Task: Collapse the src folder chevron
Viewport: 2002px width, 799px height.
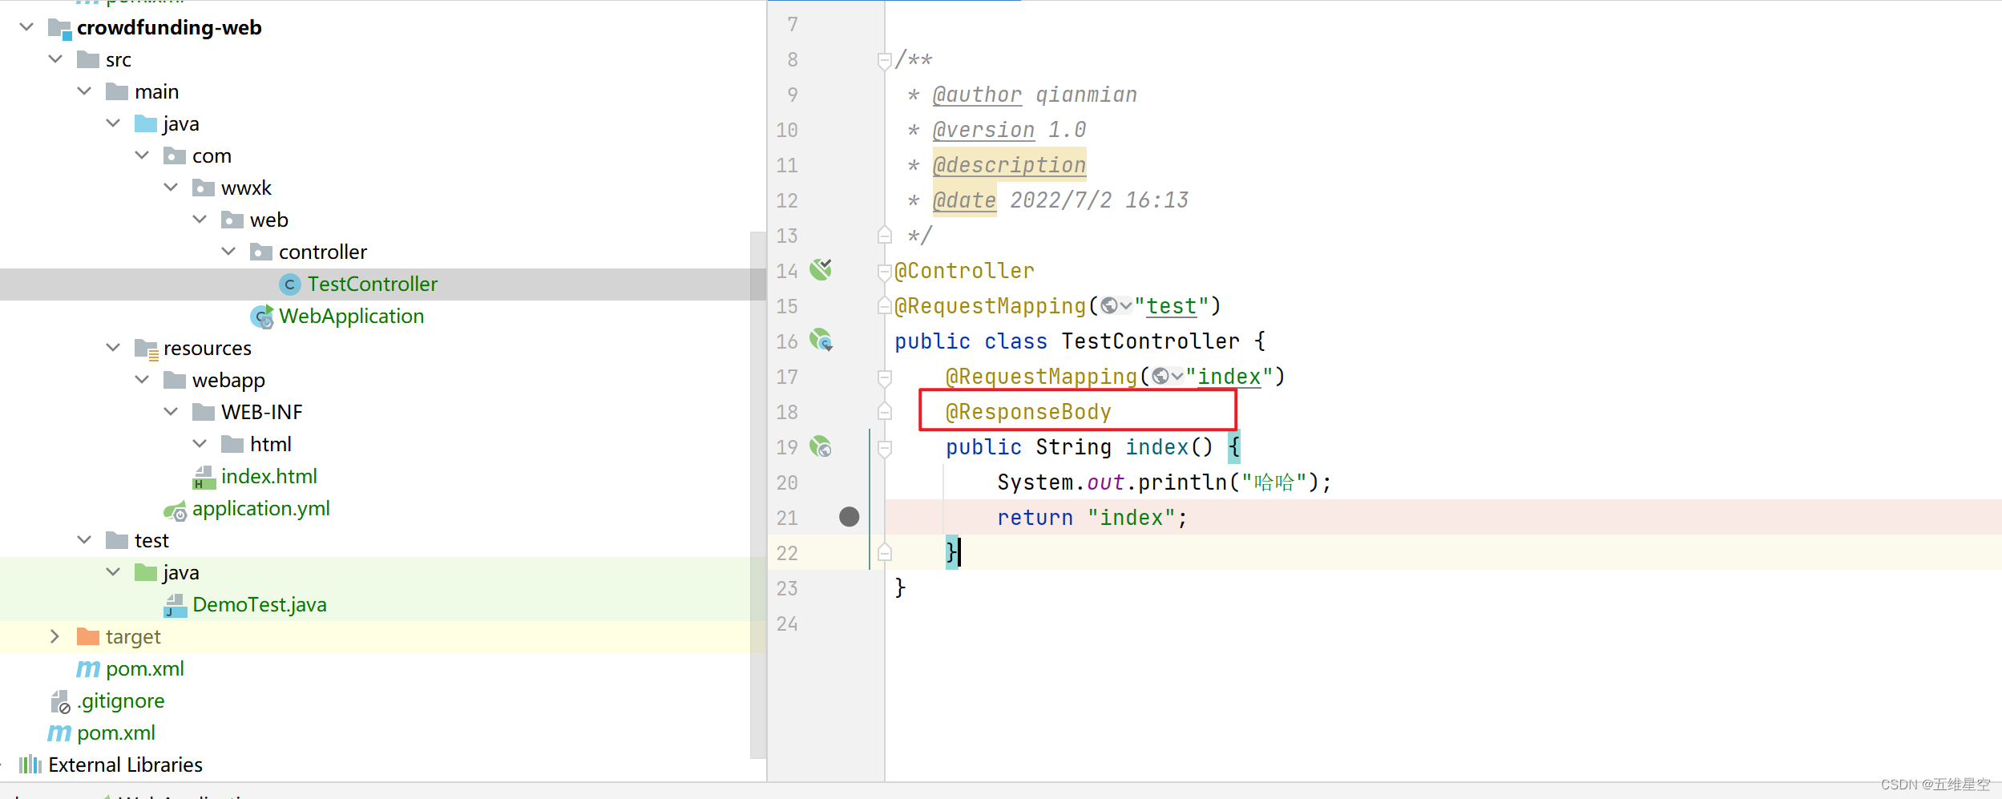Action: coord(55,59)
